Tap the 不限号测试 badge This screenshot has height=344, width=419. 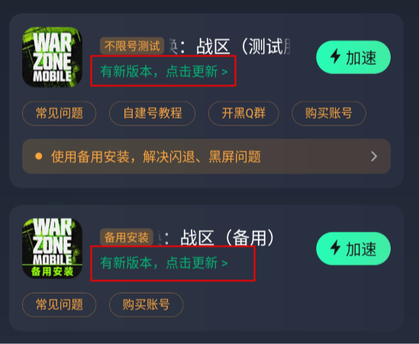(132, 46)
